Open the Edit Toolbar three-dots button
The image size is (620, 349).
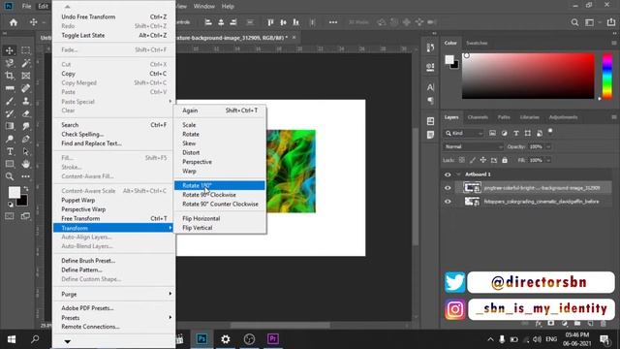pyautogui.click(x=26, y=176)
